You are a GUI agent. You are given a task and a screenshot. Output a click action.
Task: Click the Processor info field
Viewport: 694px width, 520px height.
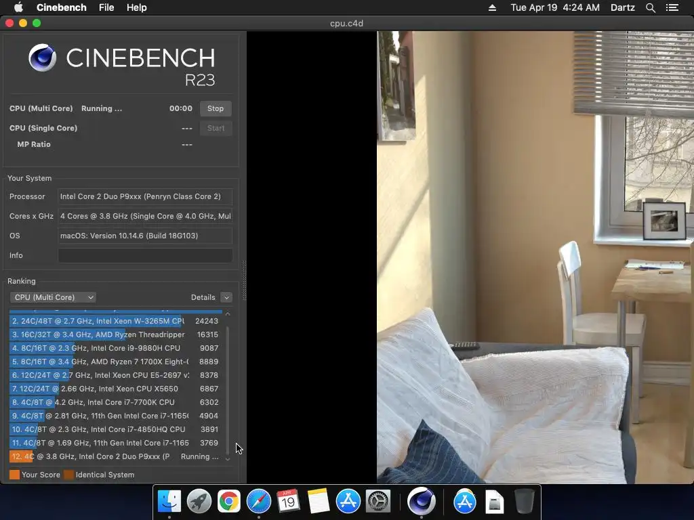point(145,196)
